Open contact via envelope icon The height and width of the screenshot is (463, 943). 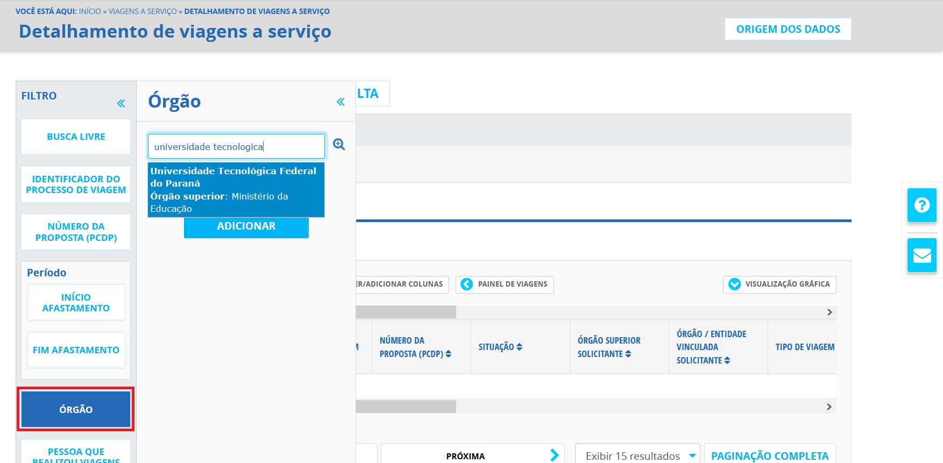click(x=921, y=255)
